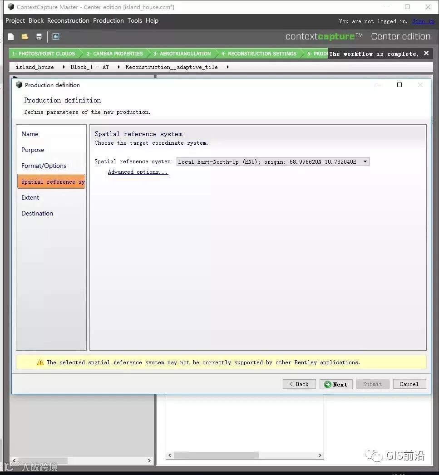This screenshot has width=439, height=475.
Task: Open the Production menu
Action: (x=108, y=20)
